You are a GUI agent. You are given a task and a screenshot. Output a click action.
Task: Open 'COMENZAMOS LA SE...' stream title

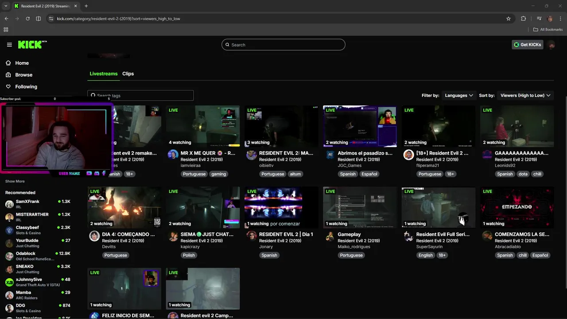(x=522, y=234)
